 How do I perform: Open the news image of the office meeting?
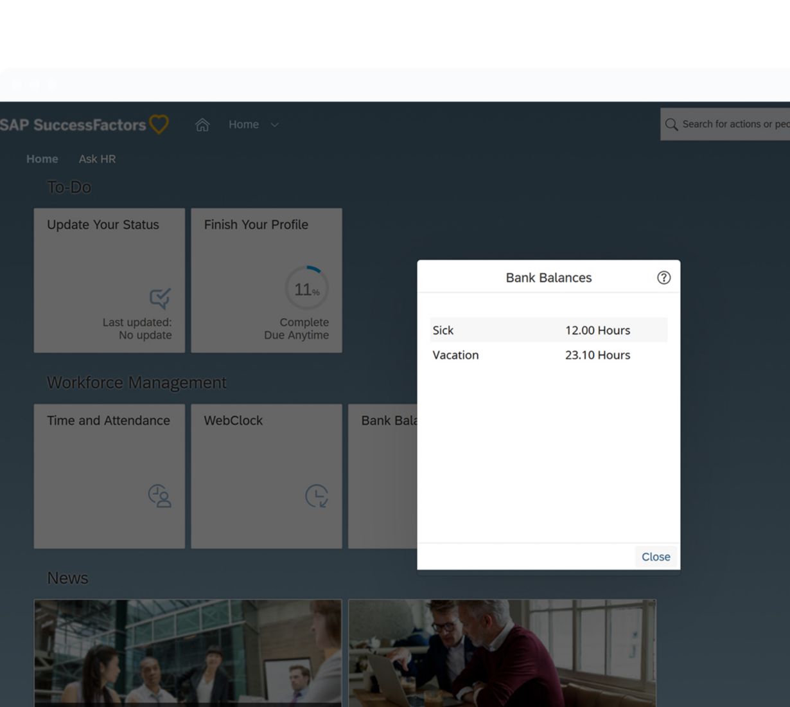188,652
